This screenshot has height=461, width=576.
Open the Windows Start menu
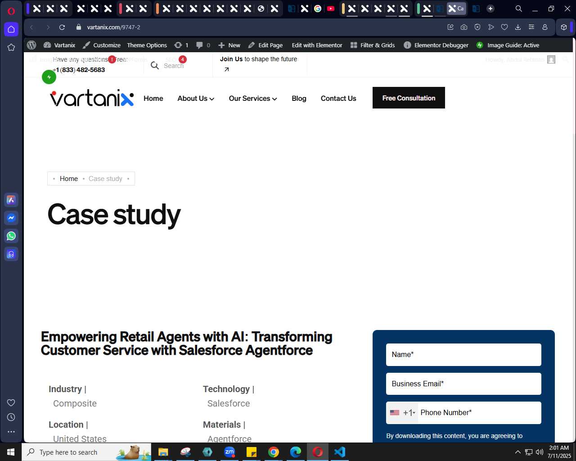(x=11, y=452)
